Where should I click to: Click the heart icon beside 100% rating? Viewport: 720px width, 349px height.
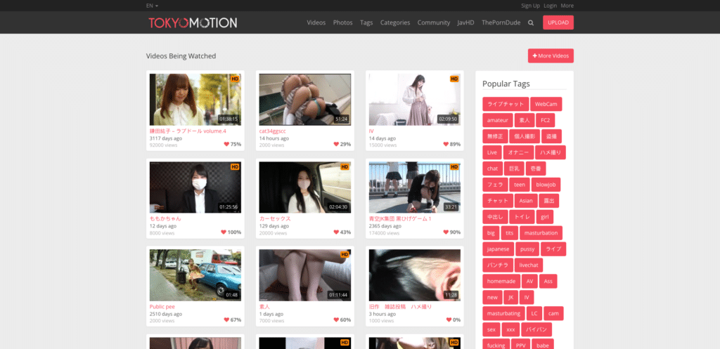point(224,232)
